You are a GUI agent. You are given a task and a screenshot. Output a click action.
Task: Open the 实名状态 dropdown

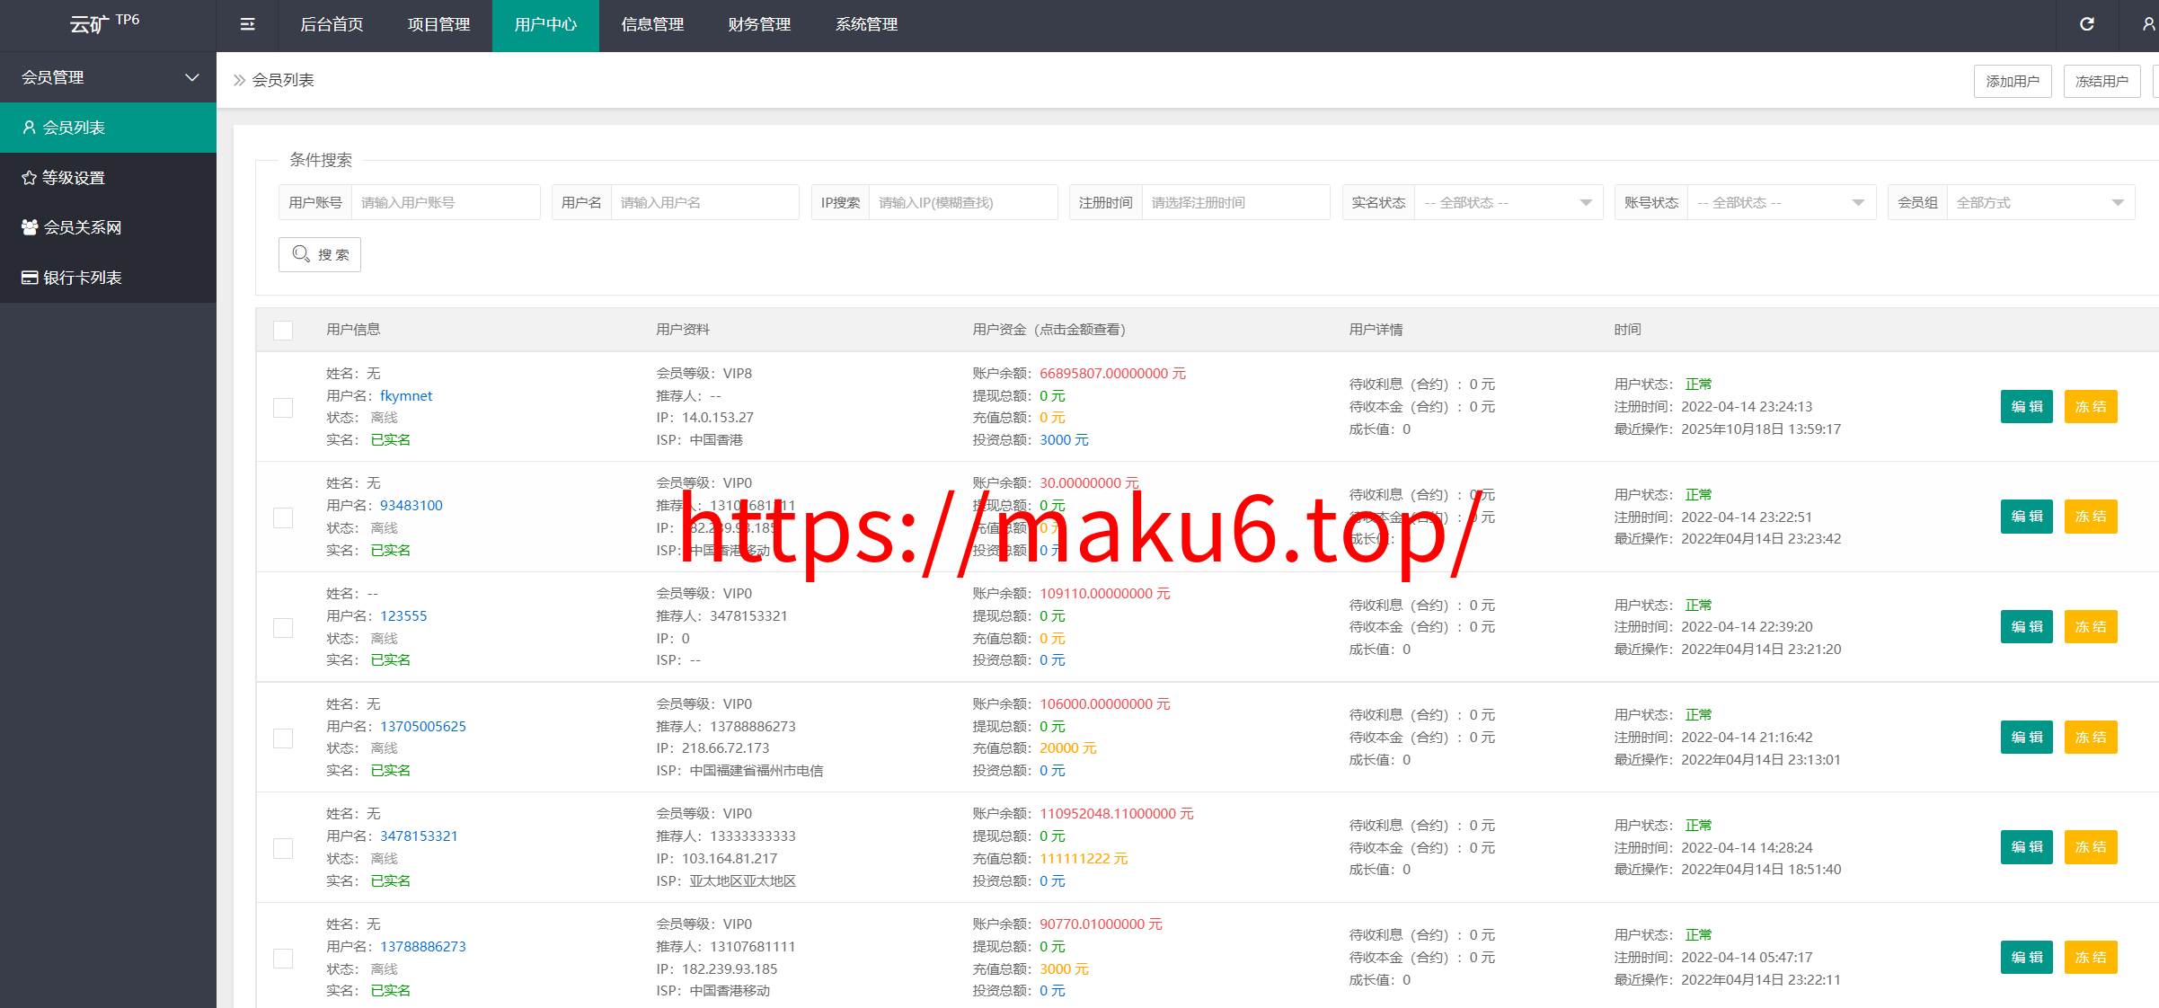(1509, 203)
